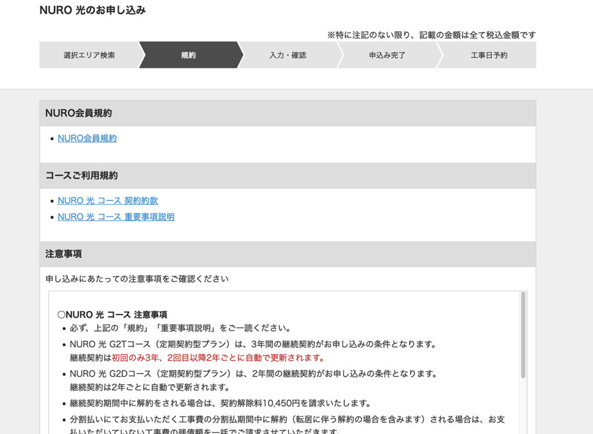Select the 申込み完了 step
593x434 pixels.
387,55
